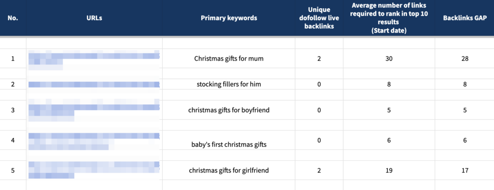Click the 'Unique dofollow live backlinks' header
The width and height of the screenshot is (494, 190).
click(x=319, y=18)
